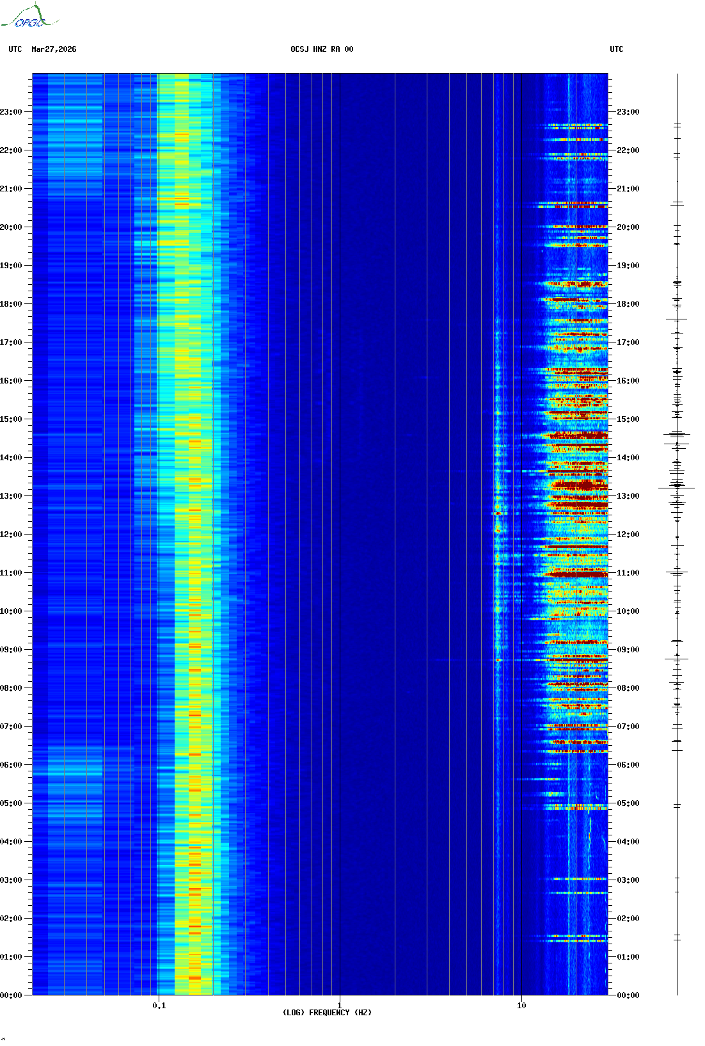Click the (LOG) FREQUENCY (HZ) axis label

point(327,1012)
